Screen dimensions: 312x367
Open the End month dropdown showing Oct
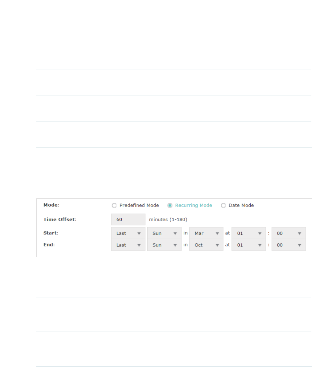coord(206,245)
